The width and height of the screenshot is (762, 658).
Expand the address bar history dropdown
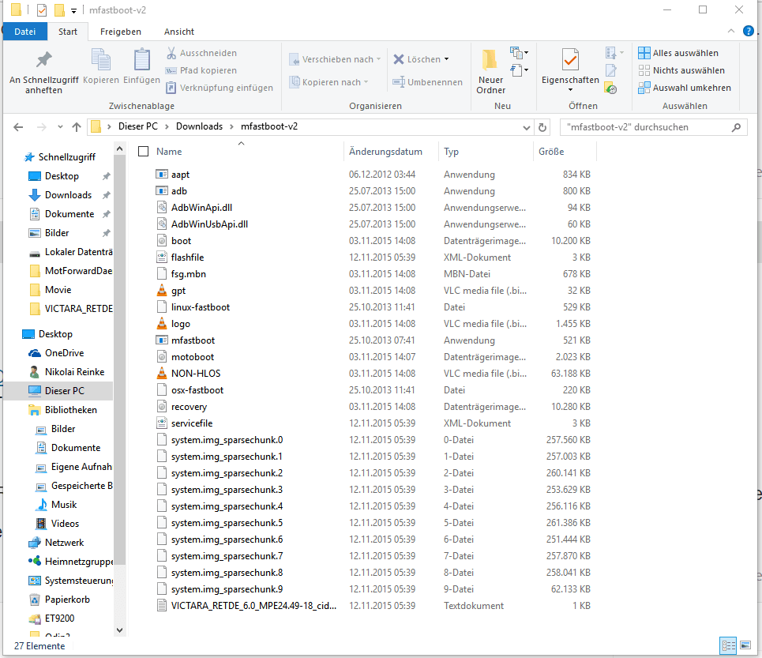tap(527, 127)
